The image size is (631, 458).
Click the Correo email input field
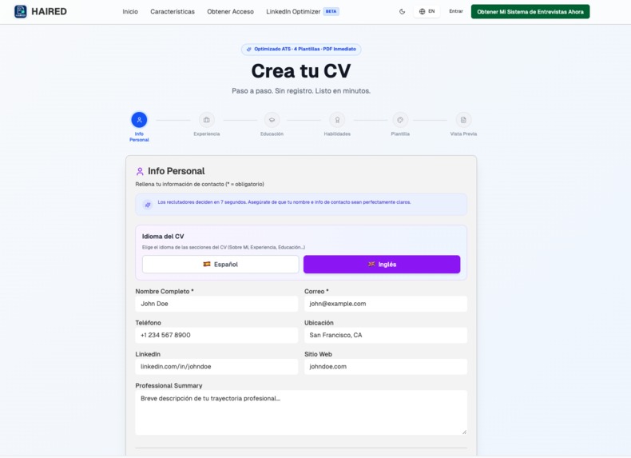coord(386,304)
